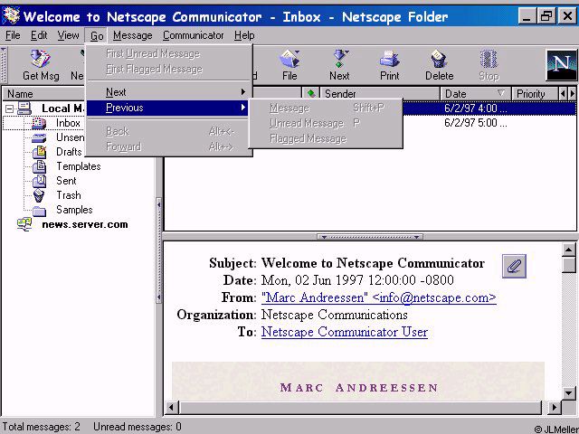The image size is (579, 434).
Task: Click the Marc Andreessen email link
Action: pyautogui.click(x=379, y=297)
